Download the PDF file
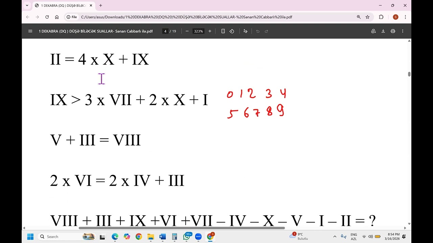 point(383,31)
